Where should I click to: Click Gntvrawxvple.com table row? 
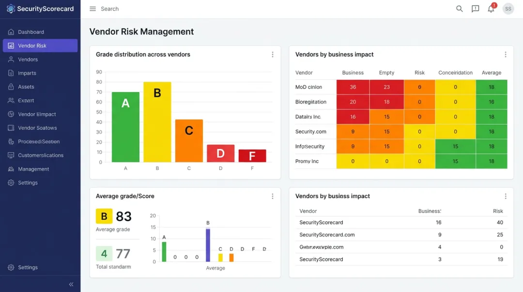click(401, 247)
